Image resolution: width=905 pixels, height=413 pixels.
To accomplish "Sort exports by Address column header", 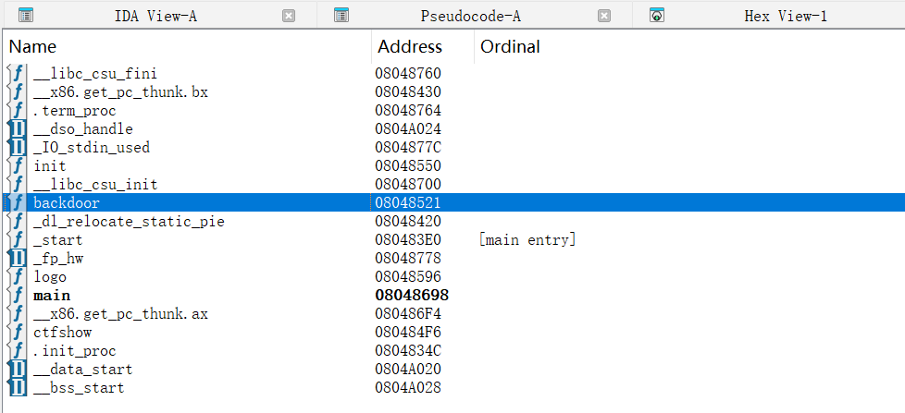I will pyautogui.click(x=410, y=46).
